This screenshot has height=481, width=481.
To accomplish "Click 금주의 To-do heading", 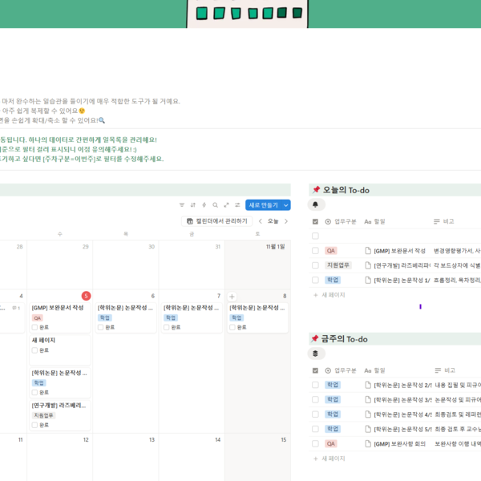I will click(x=344, y=339).
